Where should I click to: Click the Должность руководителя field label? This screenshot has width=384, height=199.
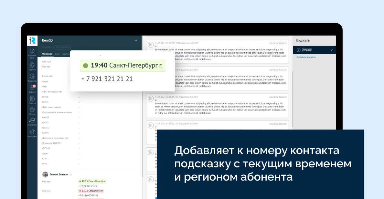pyautogui.click(x=55, y=138)
